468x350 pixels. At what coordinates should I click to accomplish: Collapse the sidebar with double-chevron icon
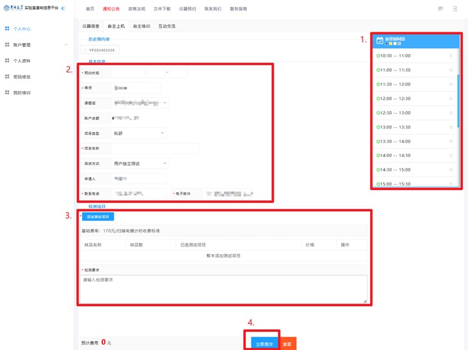click(x=63, y=8)
